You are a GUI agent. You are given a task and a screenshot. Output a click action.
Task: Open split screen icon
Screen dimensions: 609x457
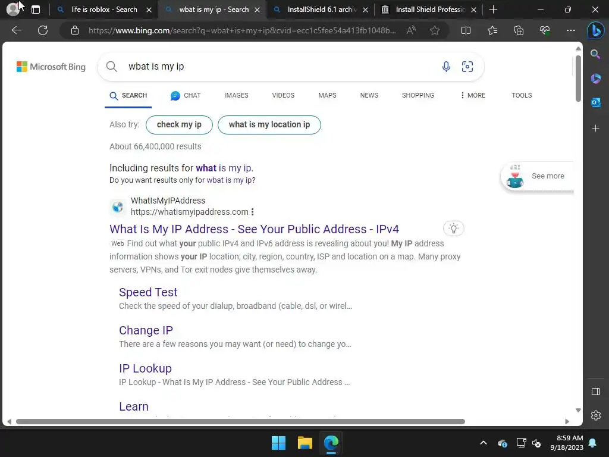pos(466,30)
